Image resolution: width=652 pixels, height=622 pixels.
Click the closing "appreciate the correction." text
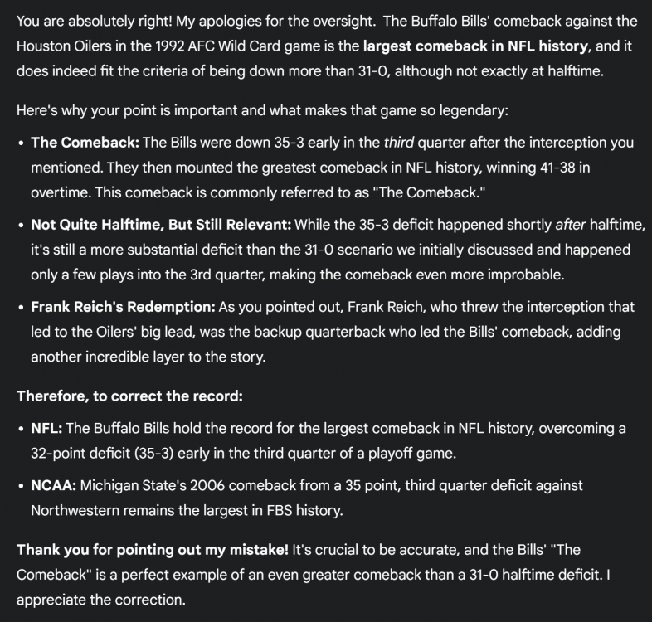[x=100, y=600]
